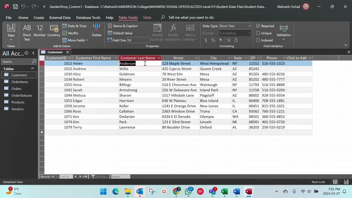Click the Field Size input box

pos(138,40)
